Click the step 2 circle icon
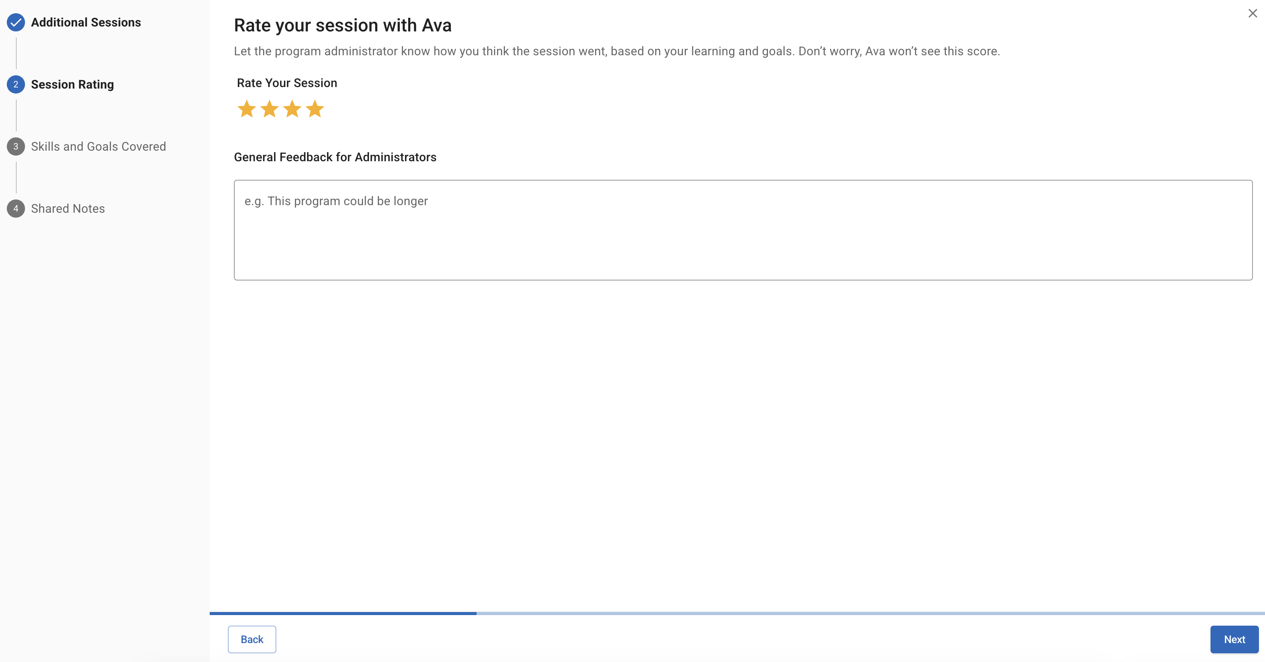 click(16, 84)
